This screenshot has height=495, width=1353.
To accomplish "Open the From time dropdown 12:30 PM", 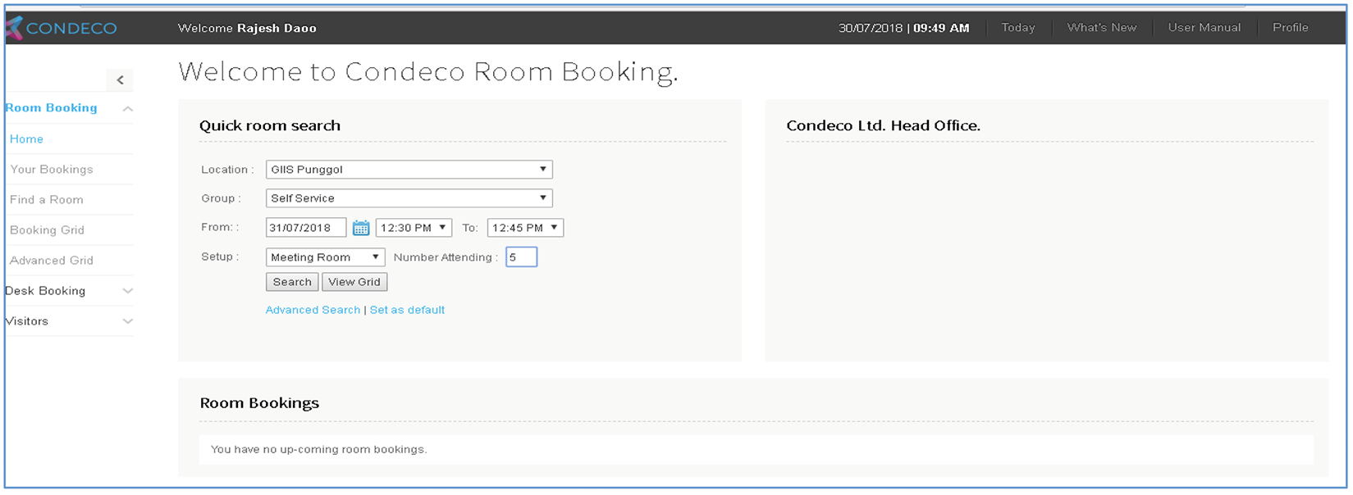I will click(x=414, y=228).
